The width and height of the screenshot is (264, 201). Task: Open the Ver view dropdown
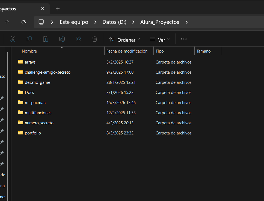160,40
